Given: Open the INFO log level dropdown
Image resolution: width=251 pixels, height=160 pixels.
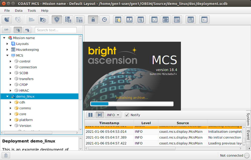Looking at the screenshot, I should pos(113,115).
